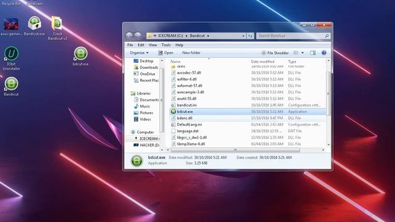The height and width of the screenshot is (222, 395).
Task: Open the Recycle Bin on desktop
Action: pyautogui.click(x=11, y=3)
